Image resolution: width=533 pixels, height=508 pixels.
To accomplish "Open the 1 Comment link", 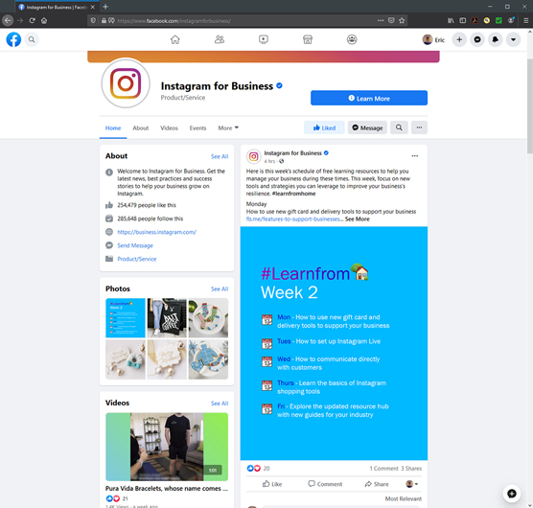I will pos(384,469).
